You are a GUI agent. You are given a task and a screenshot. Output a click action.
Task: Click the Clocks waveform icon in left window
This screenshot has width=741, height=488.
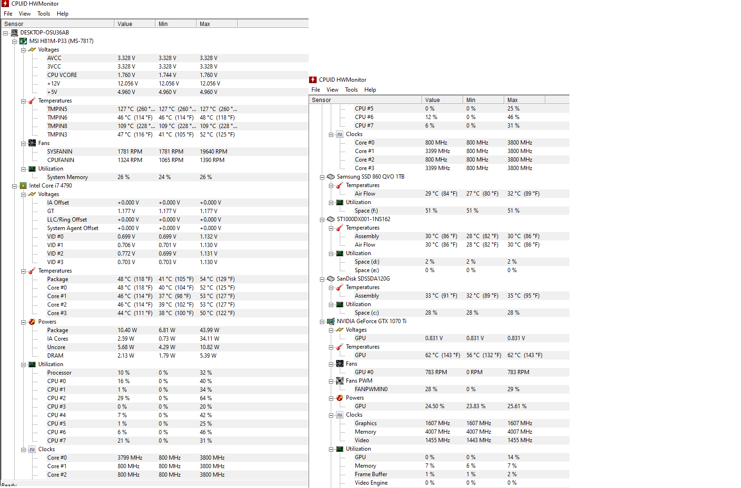tap(32, 449)
